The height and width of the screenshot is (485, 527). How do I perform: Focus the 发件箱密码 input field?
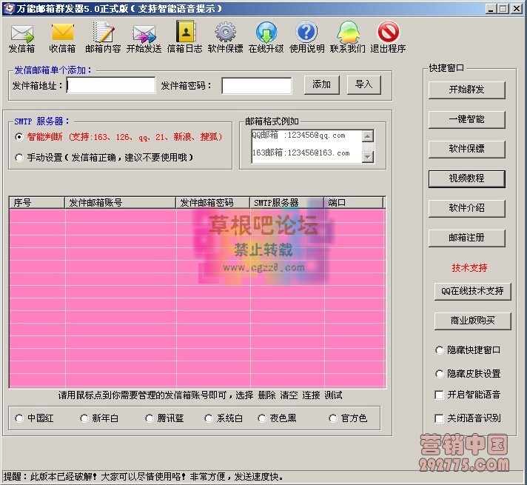pyautogui.click(x=257, y=86)
